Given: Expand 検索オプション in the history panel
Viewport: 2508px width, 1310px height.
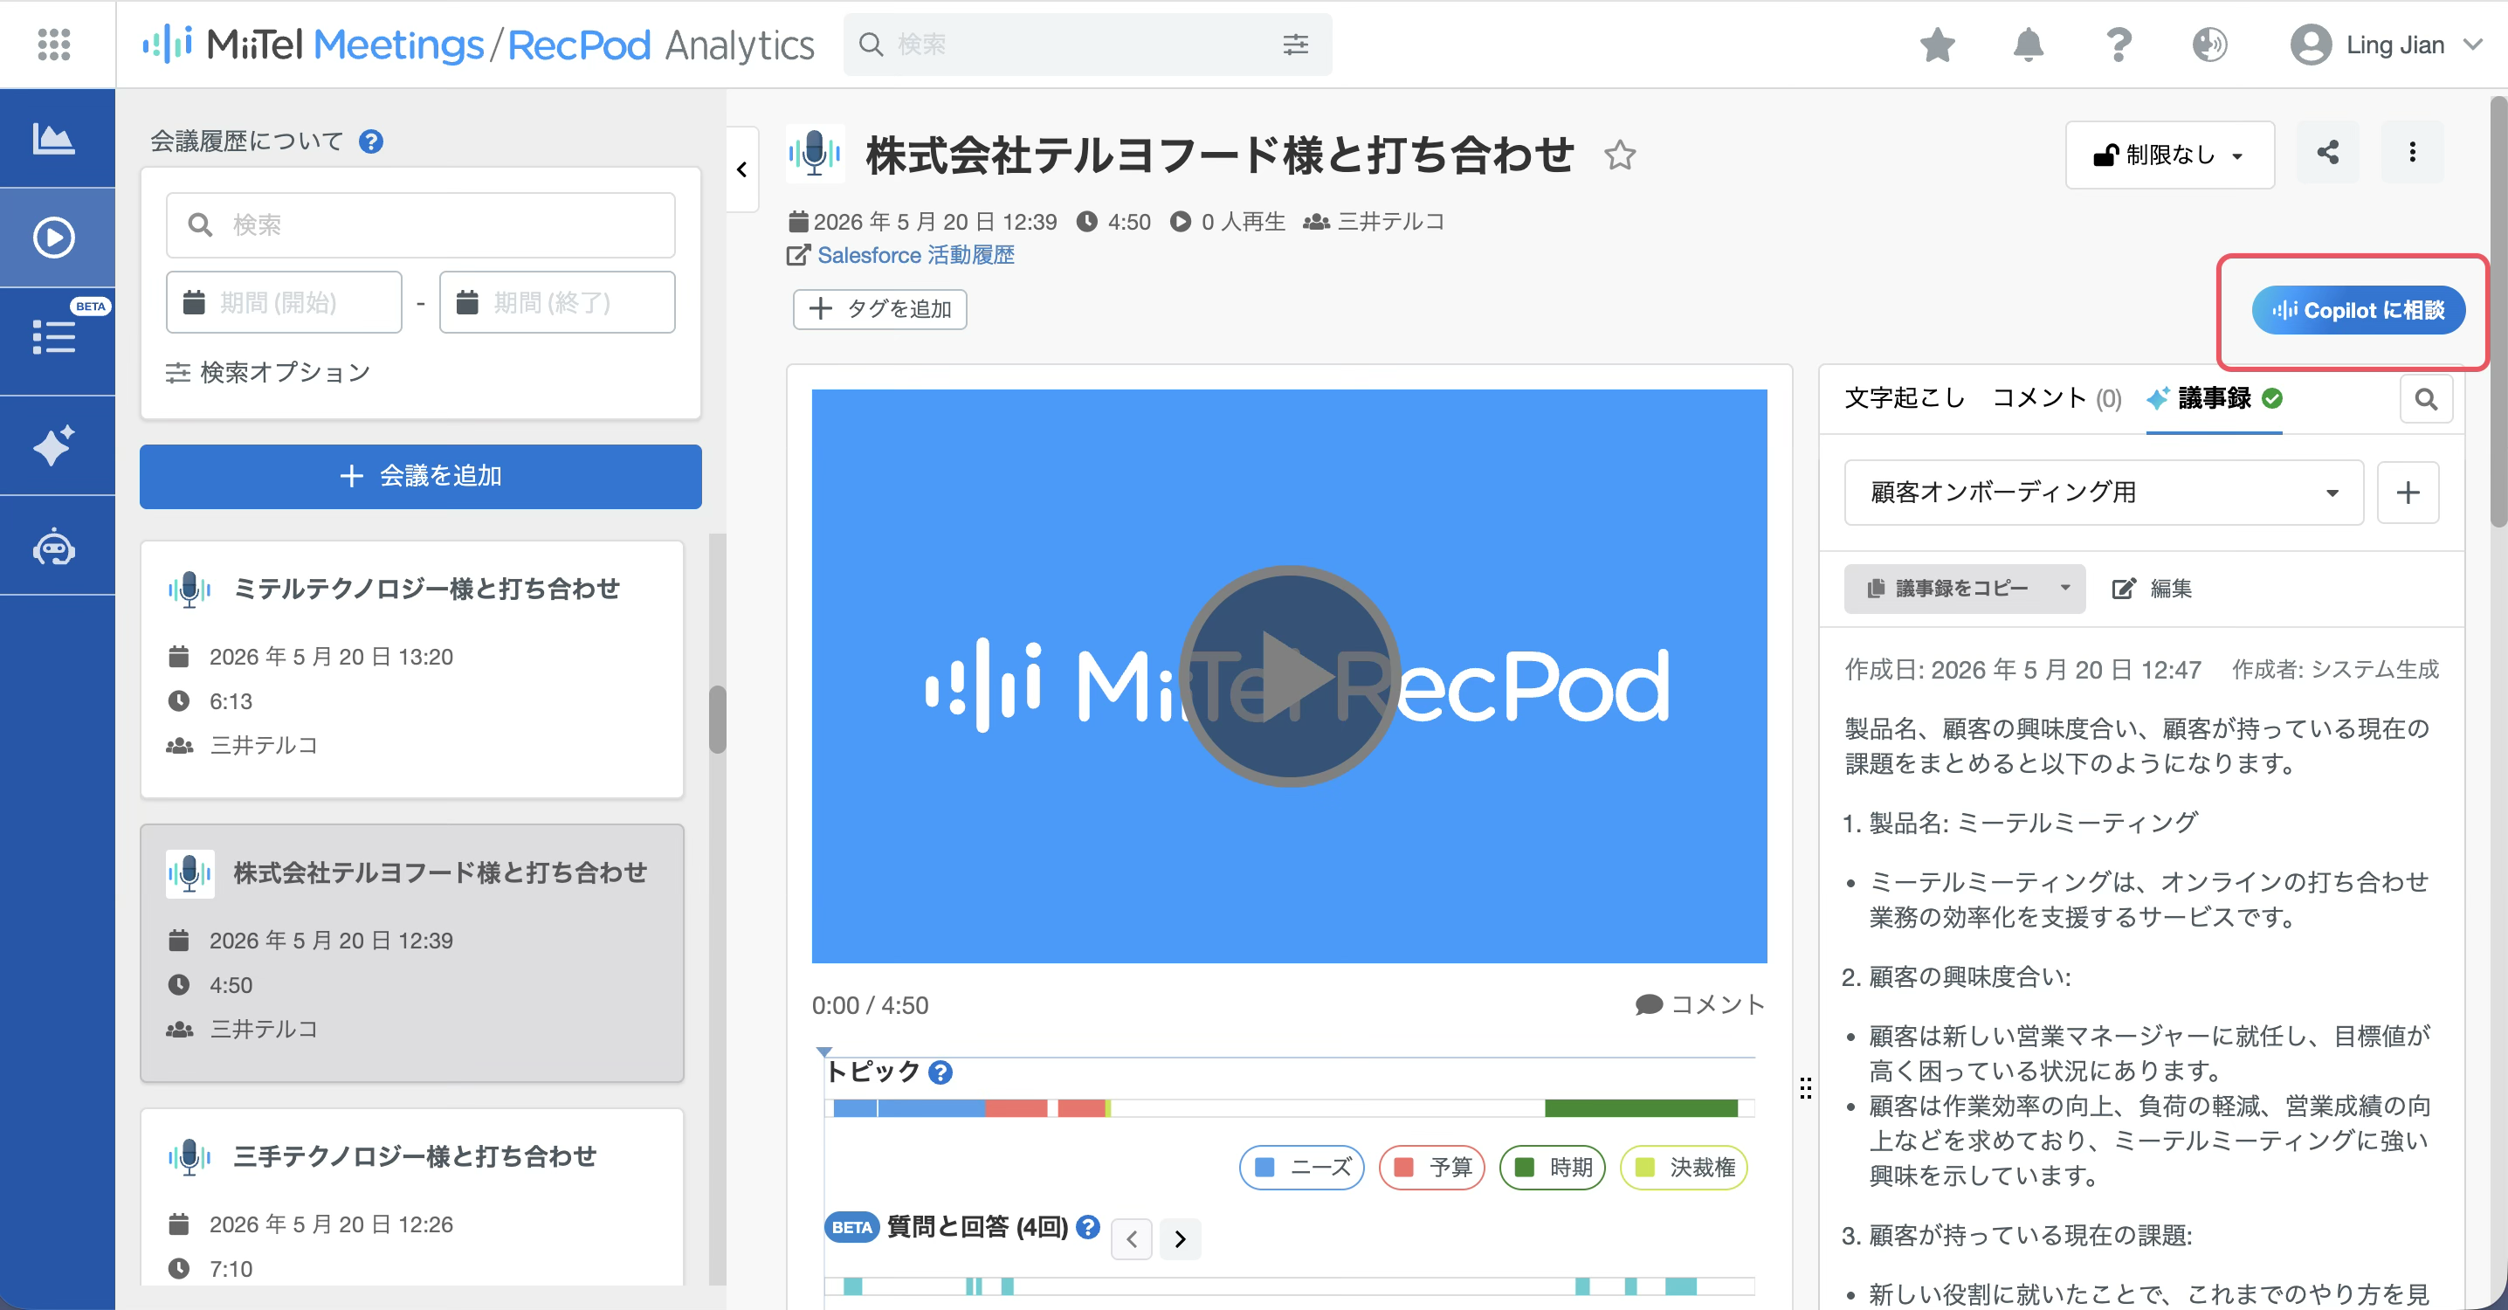Looking at the screenshot, I should point(268,373).
